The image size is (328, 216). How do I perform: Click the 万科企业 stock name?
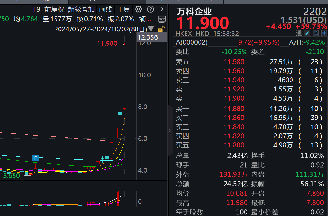point(194,12)
